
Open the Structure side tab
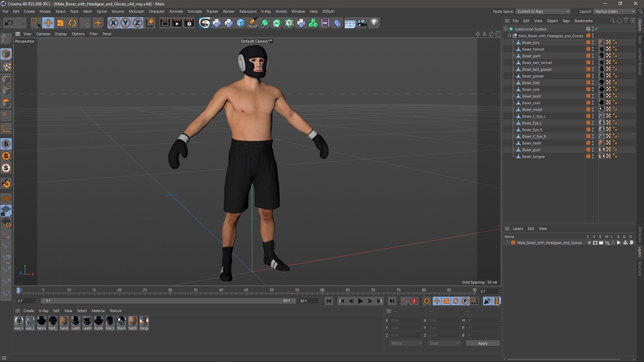point(640,268)
